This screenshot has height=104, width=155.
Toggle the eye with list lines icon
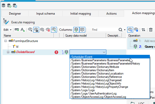(x=42, y=30)
